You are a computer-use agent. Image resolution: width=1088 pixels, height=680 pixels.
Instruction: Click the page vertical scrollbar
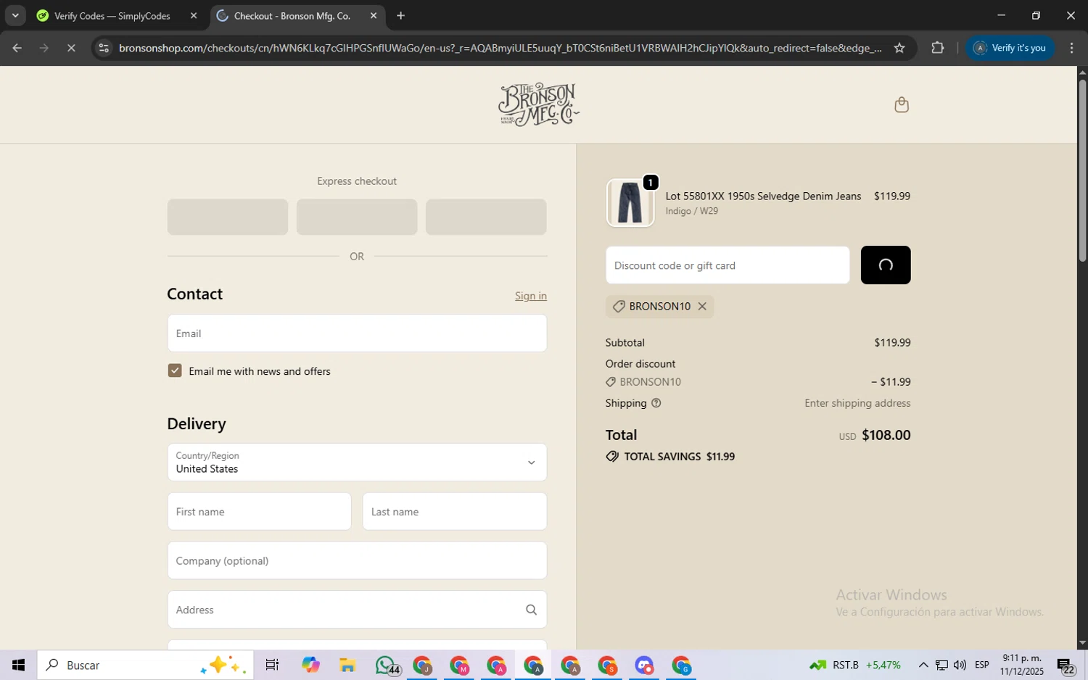(1082, 170)
